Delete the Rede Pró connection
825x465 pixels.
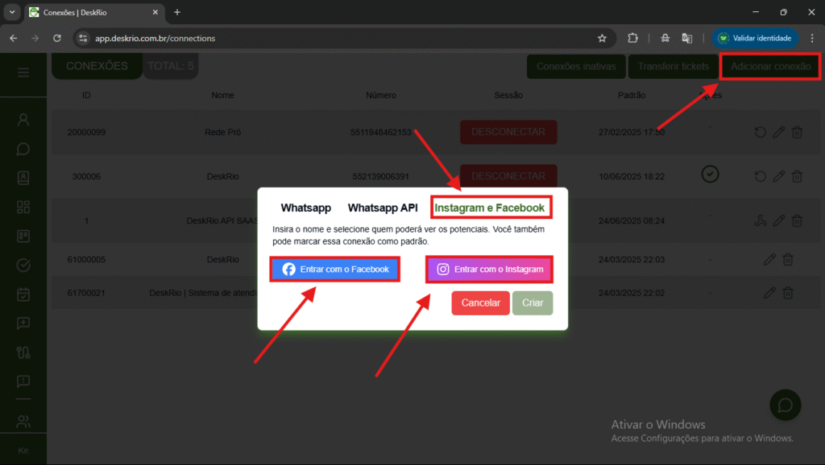tap(797, 132)
